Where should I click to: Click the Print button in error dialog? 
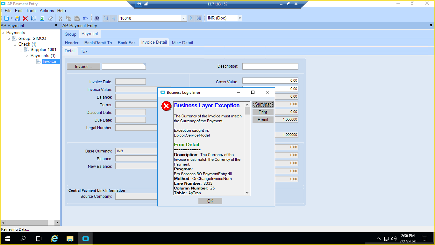263,112
